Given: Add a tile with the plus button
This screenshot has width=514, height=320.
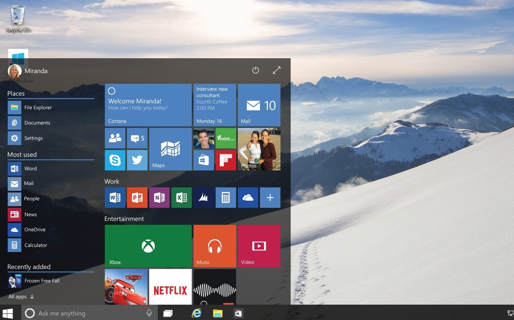Looking at the screenshot, I should tap(270, 197).
